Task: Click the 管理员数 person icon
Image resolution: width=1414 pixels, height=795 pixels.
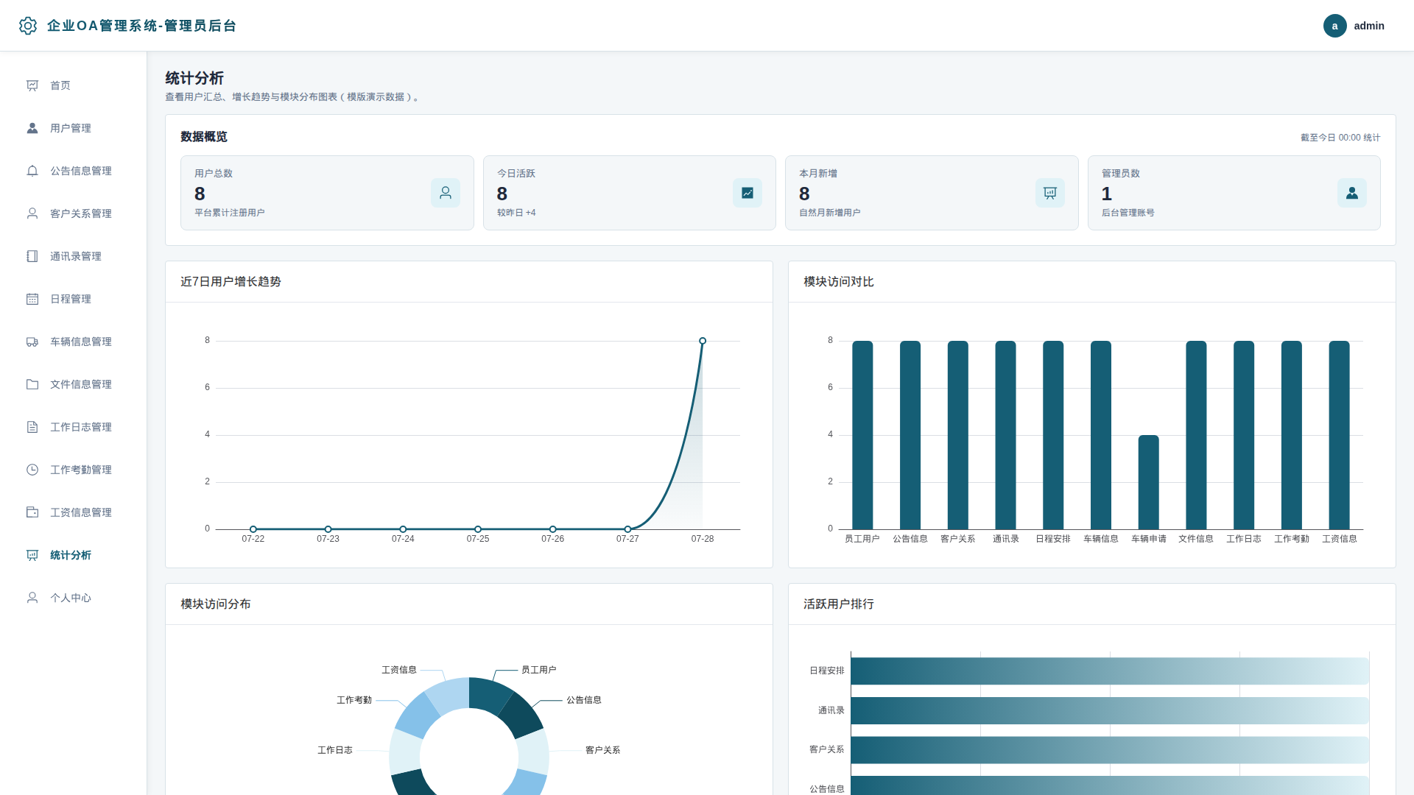Action: (1352, 193)
